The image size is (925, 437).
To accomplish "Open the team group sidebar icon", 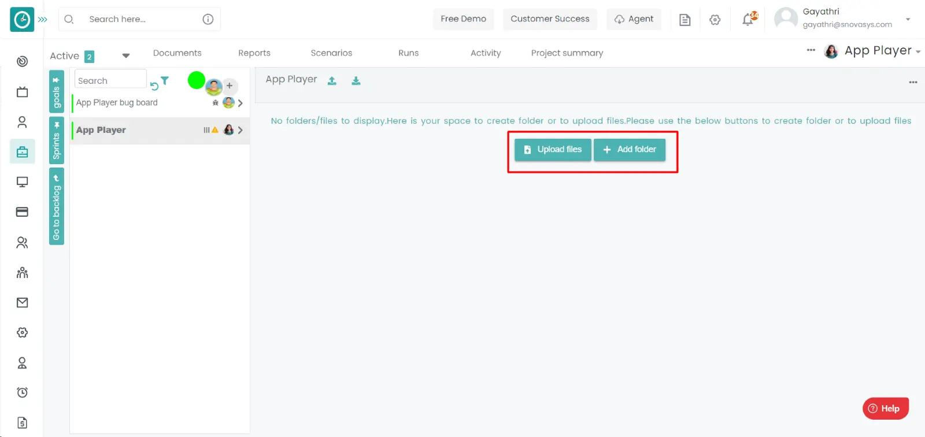I will pyautogui.click(x=22, y=272).
